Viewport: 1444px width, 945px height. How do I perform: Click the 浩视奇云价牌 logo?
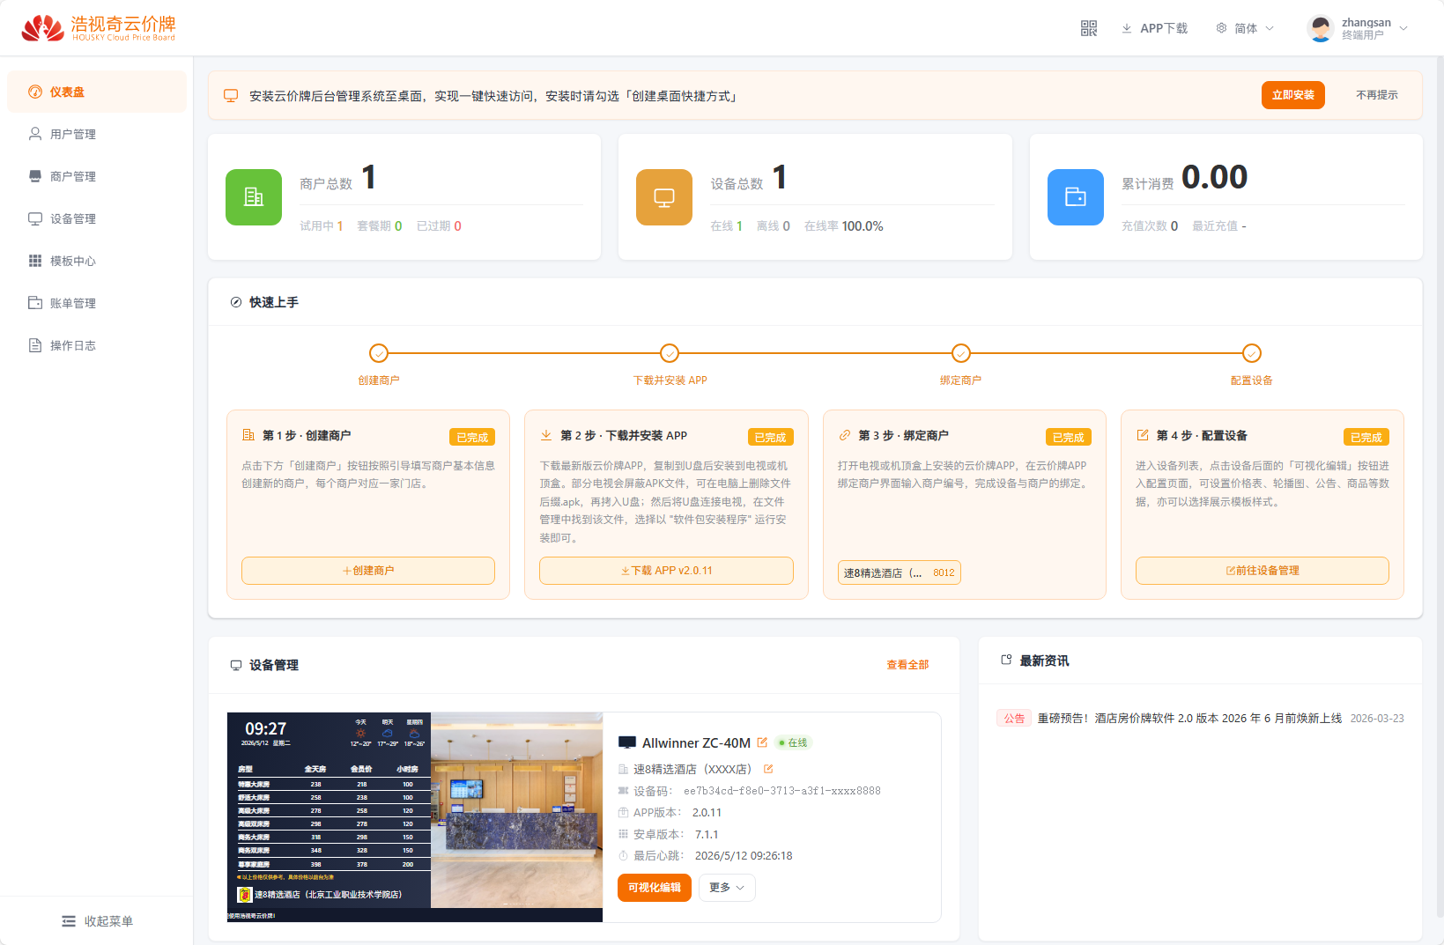(98, 28)
